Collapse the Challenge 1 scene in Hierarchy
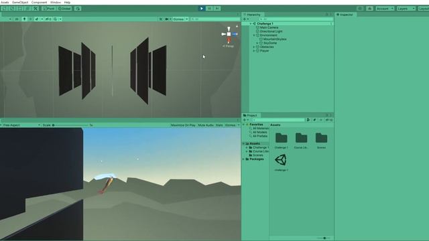 251,24
